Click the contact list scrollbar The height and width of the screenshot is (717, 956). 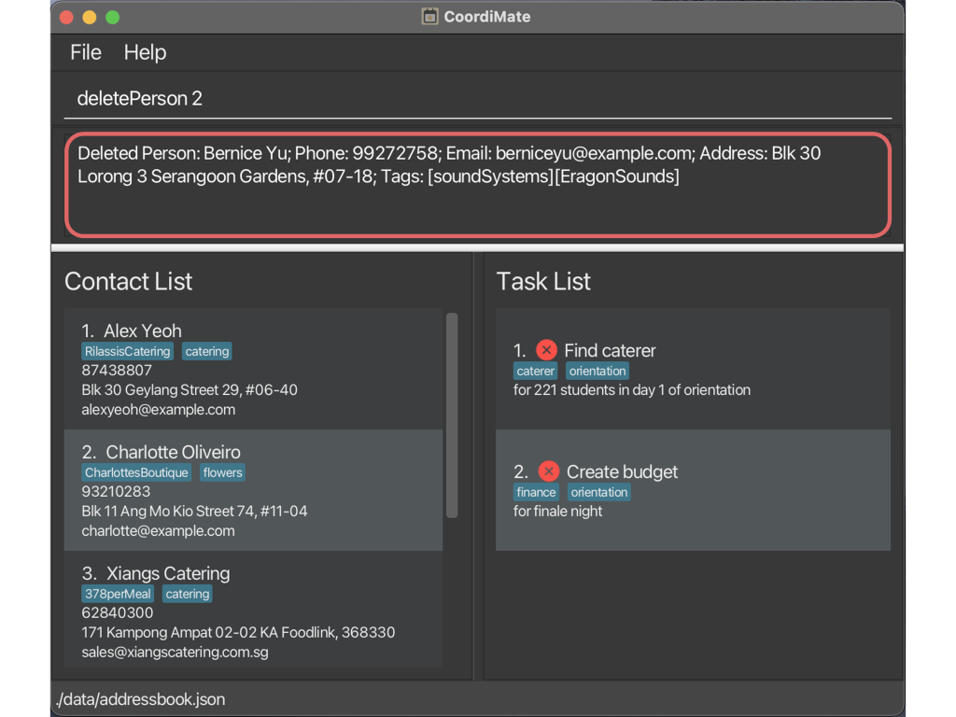coord(452,415)
